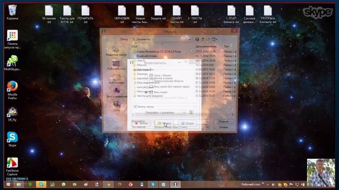Open the Корзина recycle bin icon
Image resolution: width=339 pixels, height=190 pixels.
(12, 12)
